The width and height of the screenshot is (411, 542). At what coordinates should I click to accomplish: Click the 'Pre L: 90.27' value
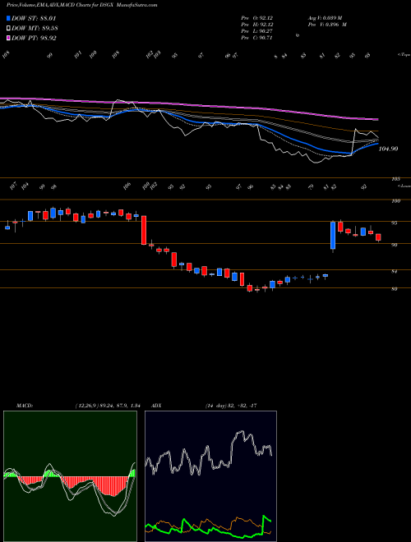256,31
